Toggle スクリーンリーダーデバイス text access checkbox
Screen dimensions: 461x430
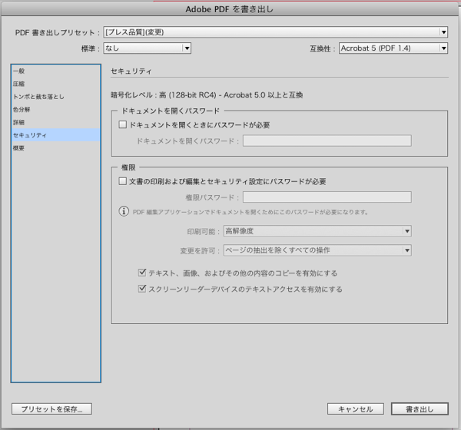coord(141,289)
